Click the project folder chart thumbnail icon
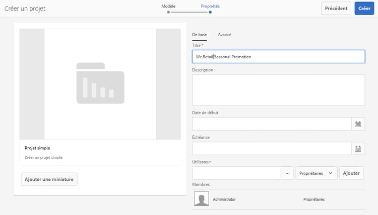The image size is (378, 215). [x=100, y=83]
